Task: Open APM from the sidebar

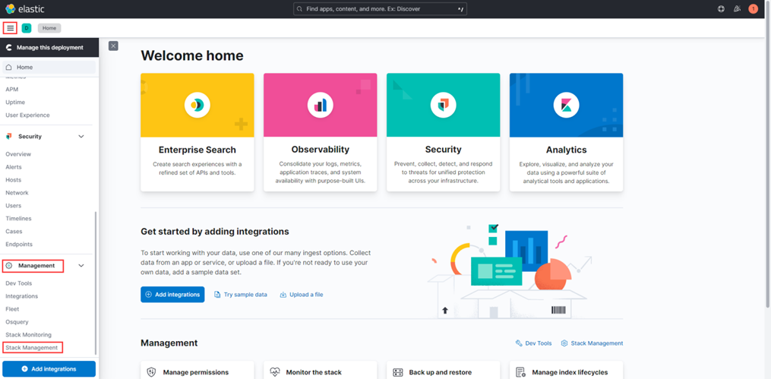Action: pos(12,90)
